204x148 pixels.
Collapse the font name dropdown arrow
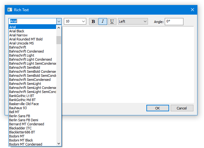coord(59,21)
